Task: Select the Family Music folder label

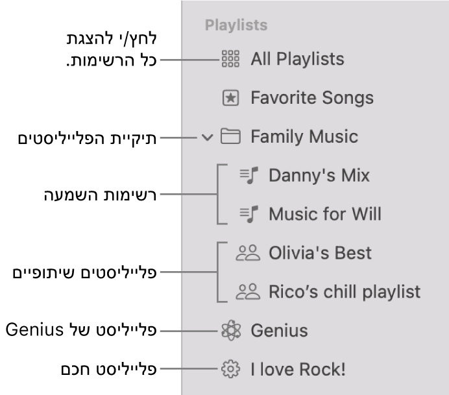Action: click(304, 137)
